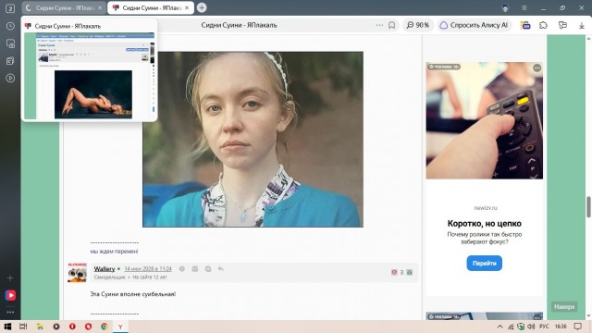
Task: Click the post rating value 3
Action: [401, 272]
